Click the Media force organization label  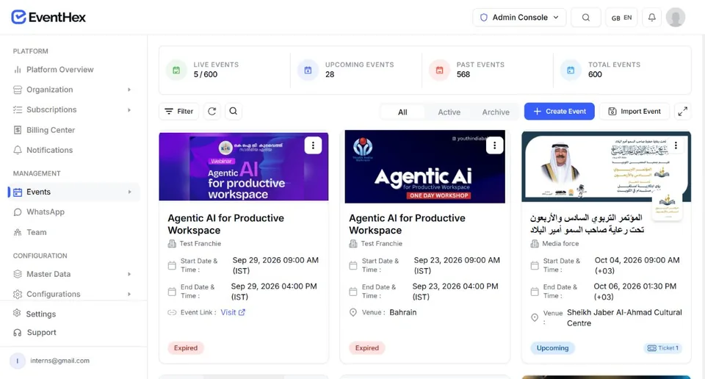coord(560,244)
